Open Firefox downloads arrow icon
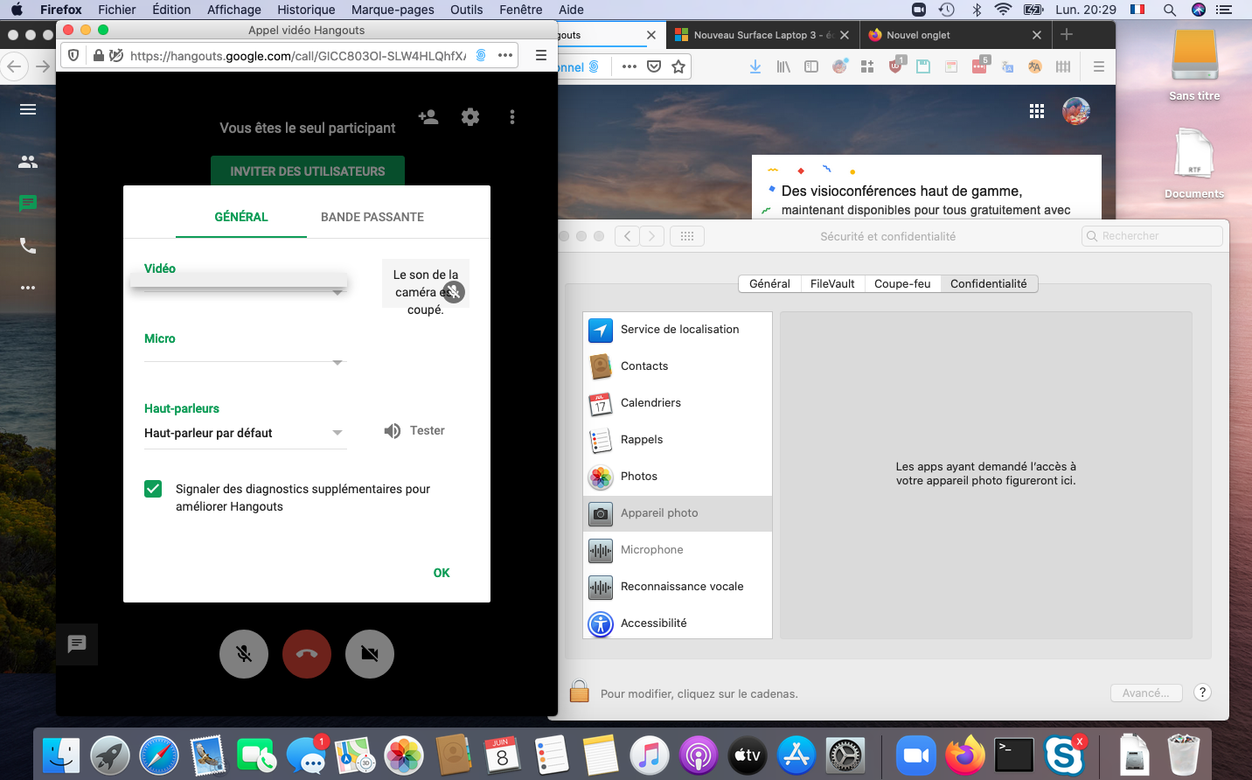 pyautogui.click(x=755, y=66)
